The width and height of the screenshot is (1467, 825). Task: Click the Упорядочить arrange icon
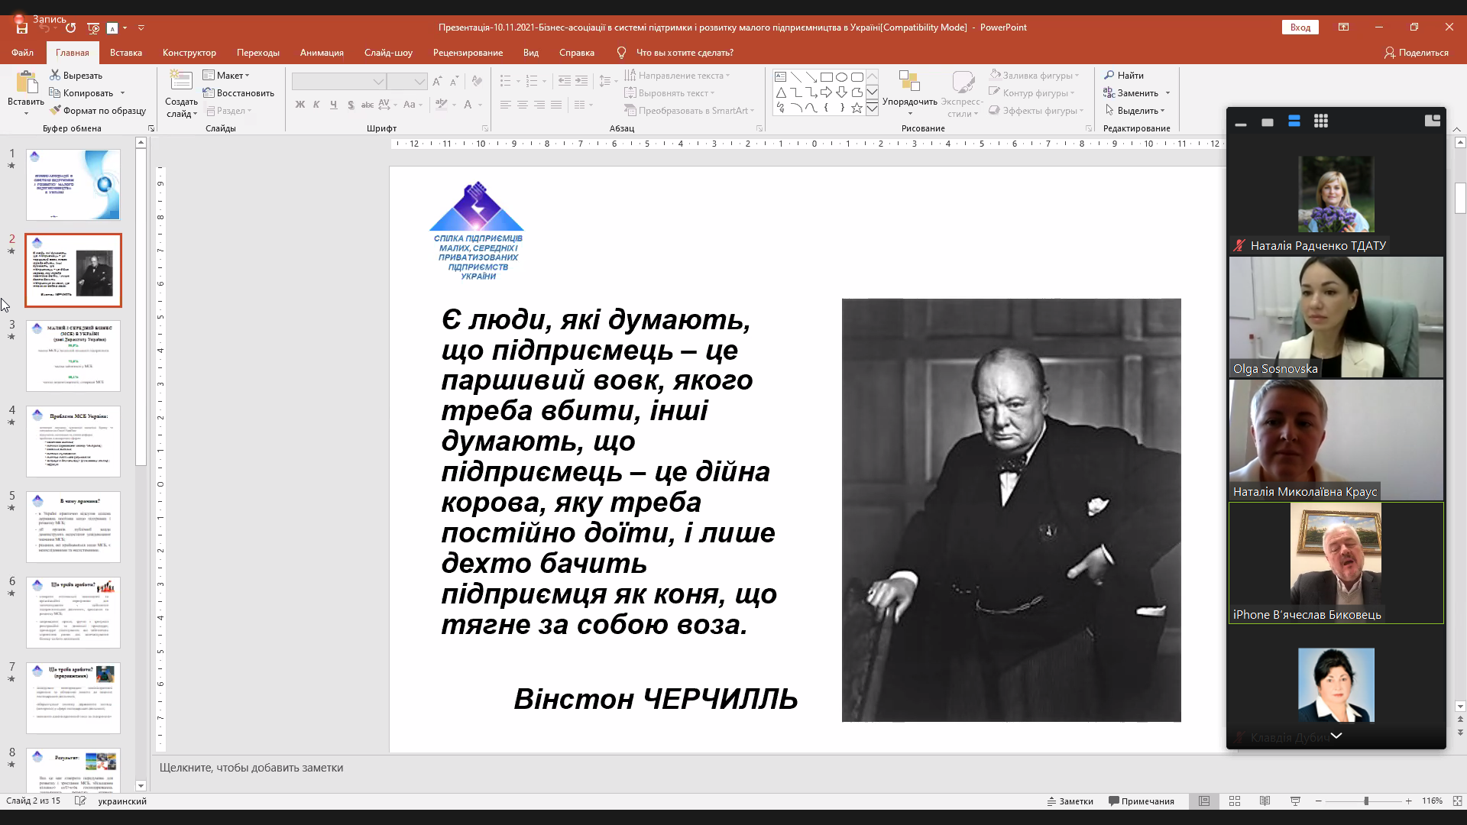(908, 81)
